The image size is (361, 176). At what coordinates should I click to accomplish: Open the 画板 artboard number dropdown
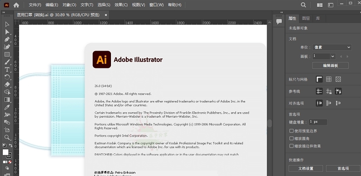[x=332, y=56]
